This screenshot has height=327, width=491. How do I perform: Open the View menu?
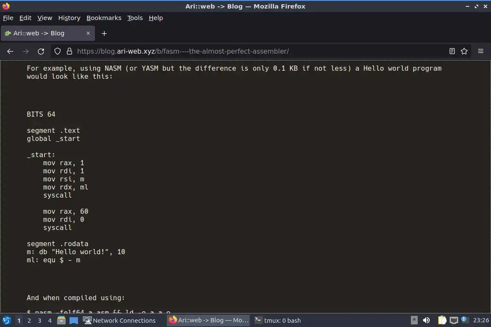[45, 18]
